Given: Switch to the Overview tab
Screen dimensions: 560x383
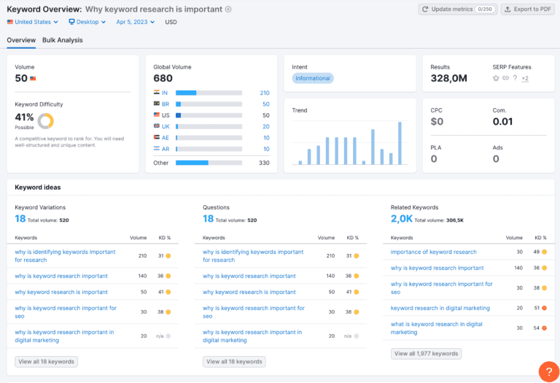Looking at the screenshot, I should (21, 40).
